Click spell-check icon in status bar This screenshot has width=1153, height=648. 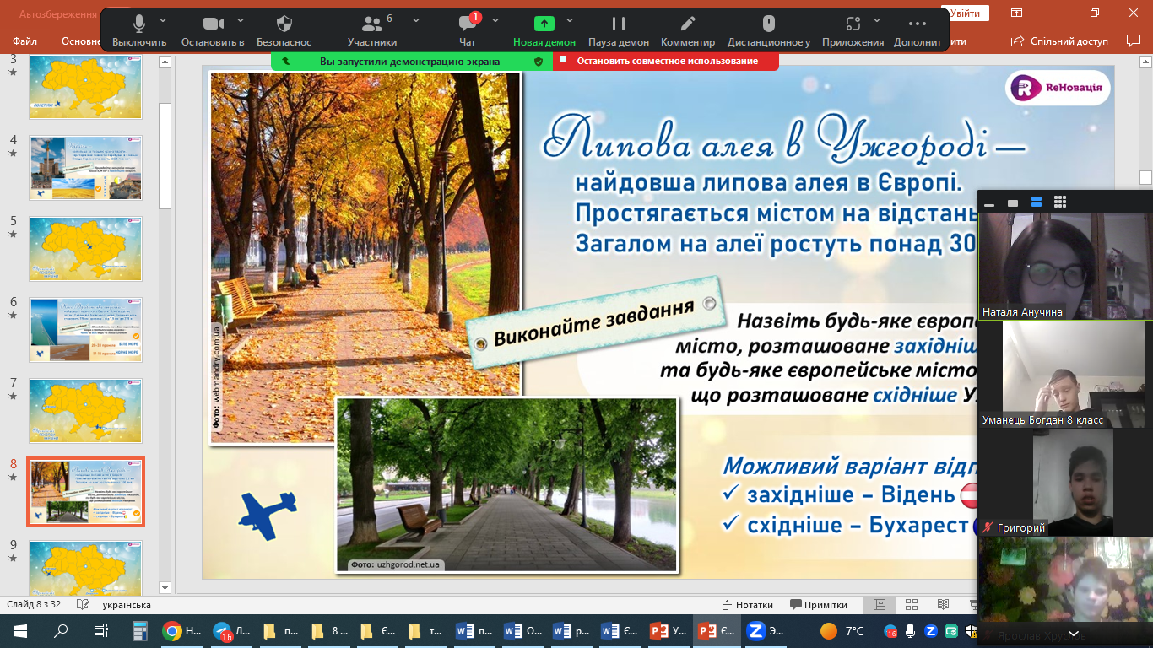coord(83,604)
